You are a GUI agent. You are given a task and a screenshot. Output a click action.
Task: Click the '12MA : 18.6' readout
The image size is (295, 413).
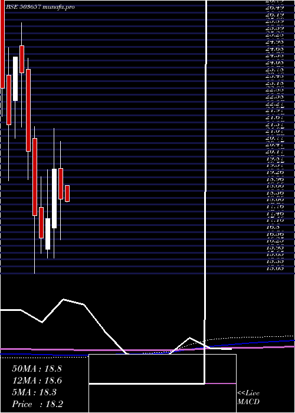(37, 381)
